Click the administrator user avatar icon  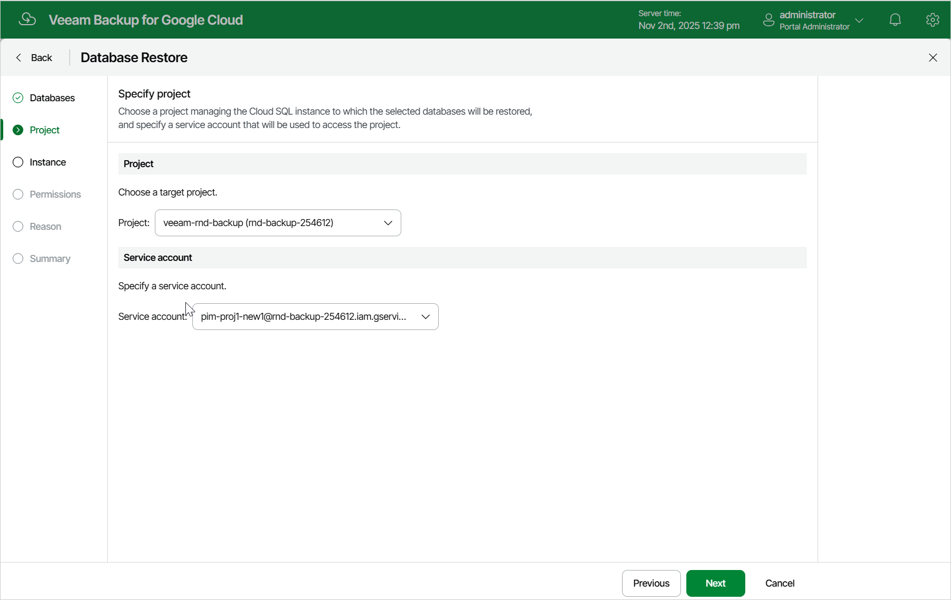coord(769,20)
